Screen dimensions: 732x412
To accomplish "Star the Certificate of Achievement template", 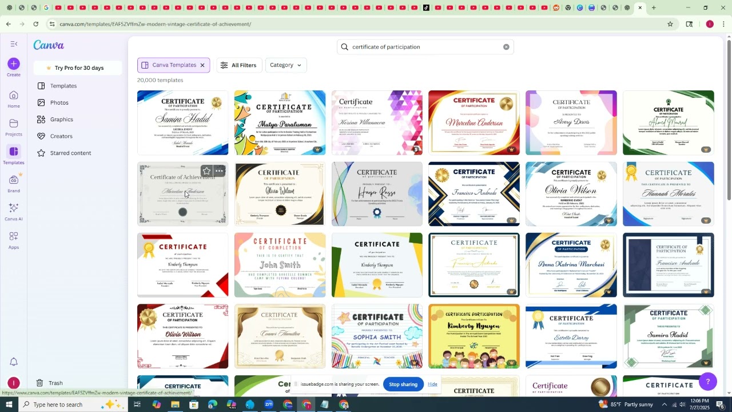I will (x=206, y=171).
